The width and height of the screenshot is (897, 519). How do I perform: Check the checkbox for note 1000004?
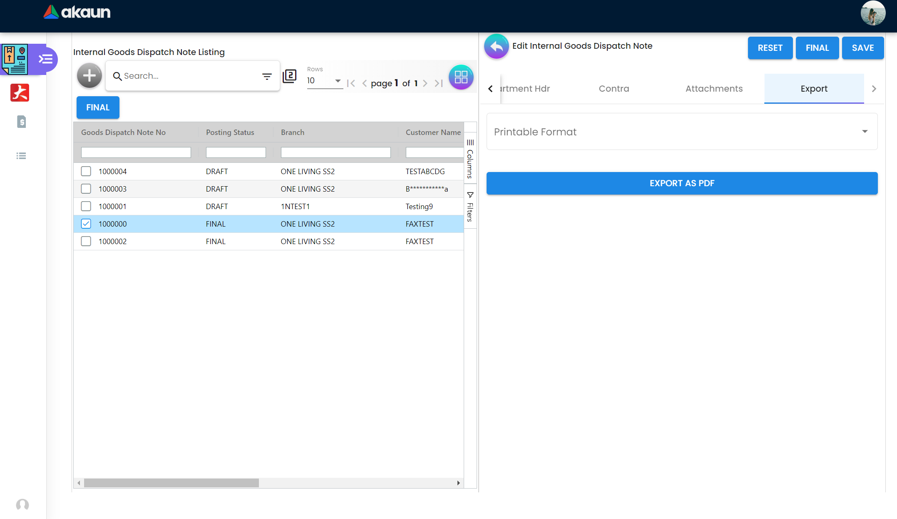tap(86, 171)
